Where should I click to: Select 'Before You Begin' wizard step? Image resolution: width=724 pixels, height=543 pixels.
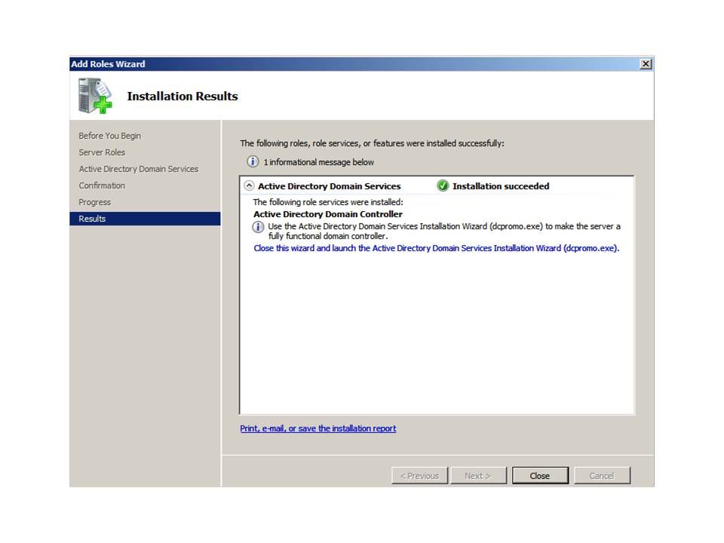[109, 136]
